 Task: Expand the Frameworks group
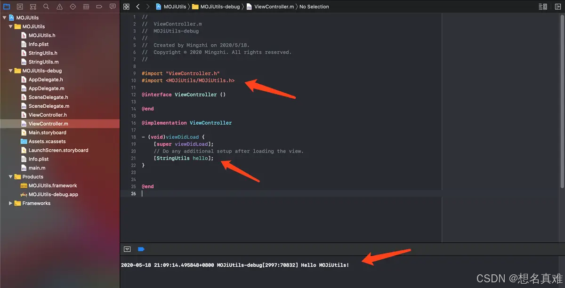click(x=10, y=203)
